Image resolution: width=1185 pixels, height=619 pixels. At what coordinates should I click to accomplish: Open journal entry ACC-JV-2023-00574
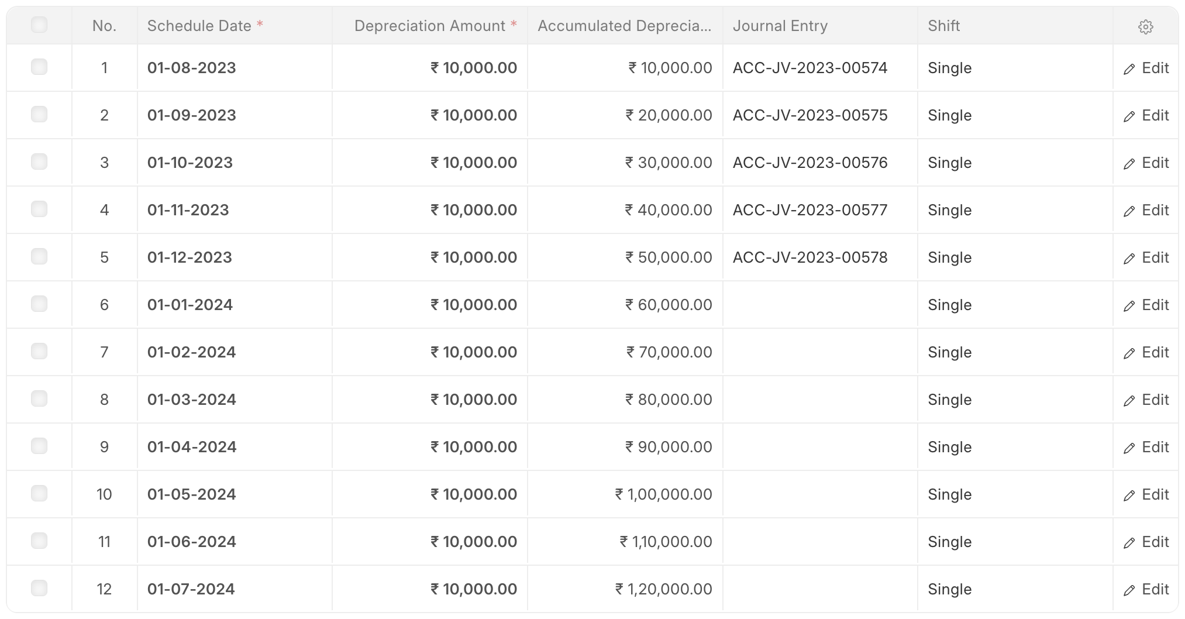pos(810,68)
